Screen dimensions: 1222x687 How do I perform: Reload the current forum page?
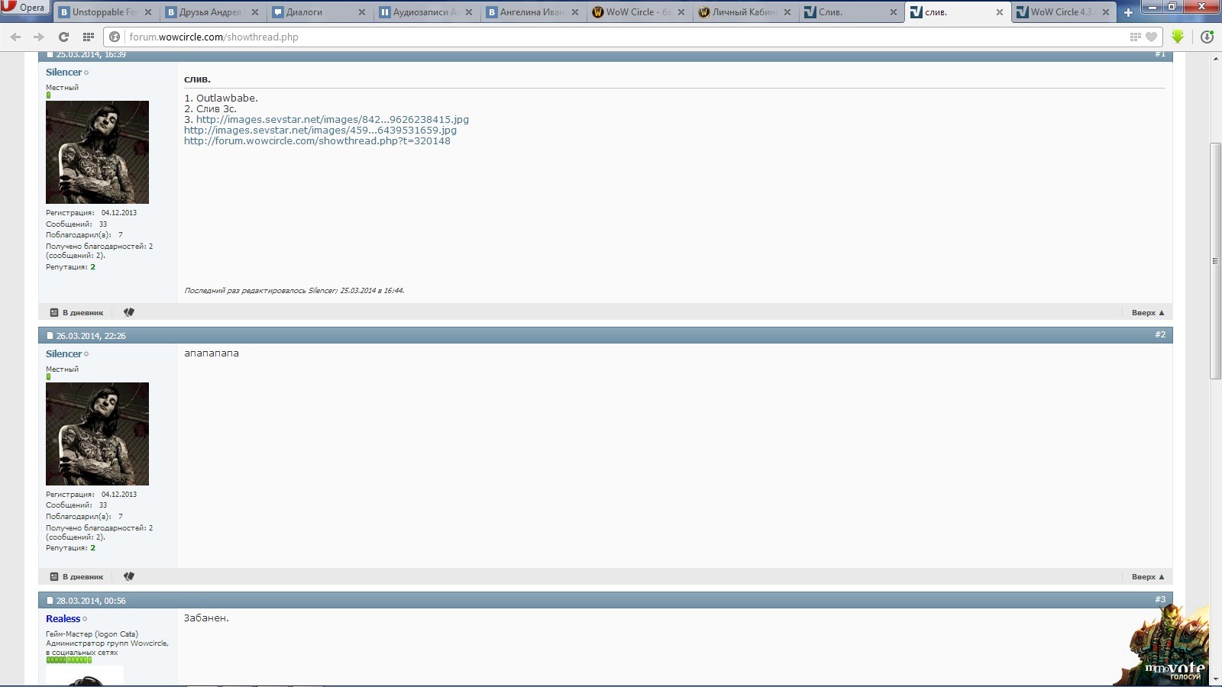(64, 37)
